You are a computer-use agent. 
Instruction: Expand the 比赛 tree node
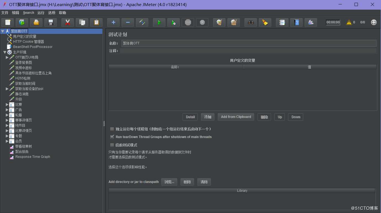[7, 104]
